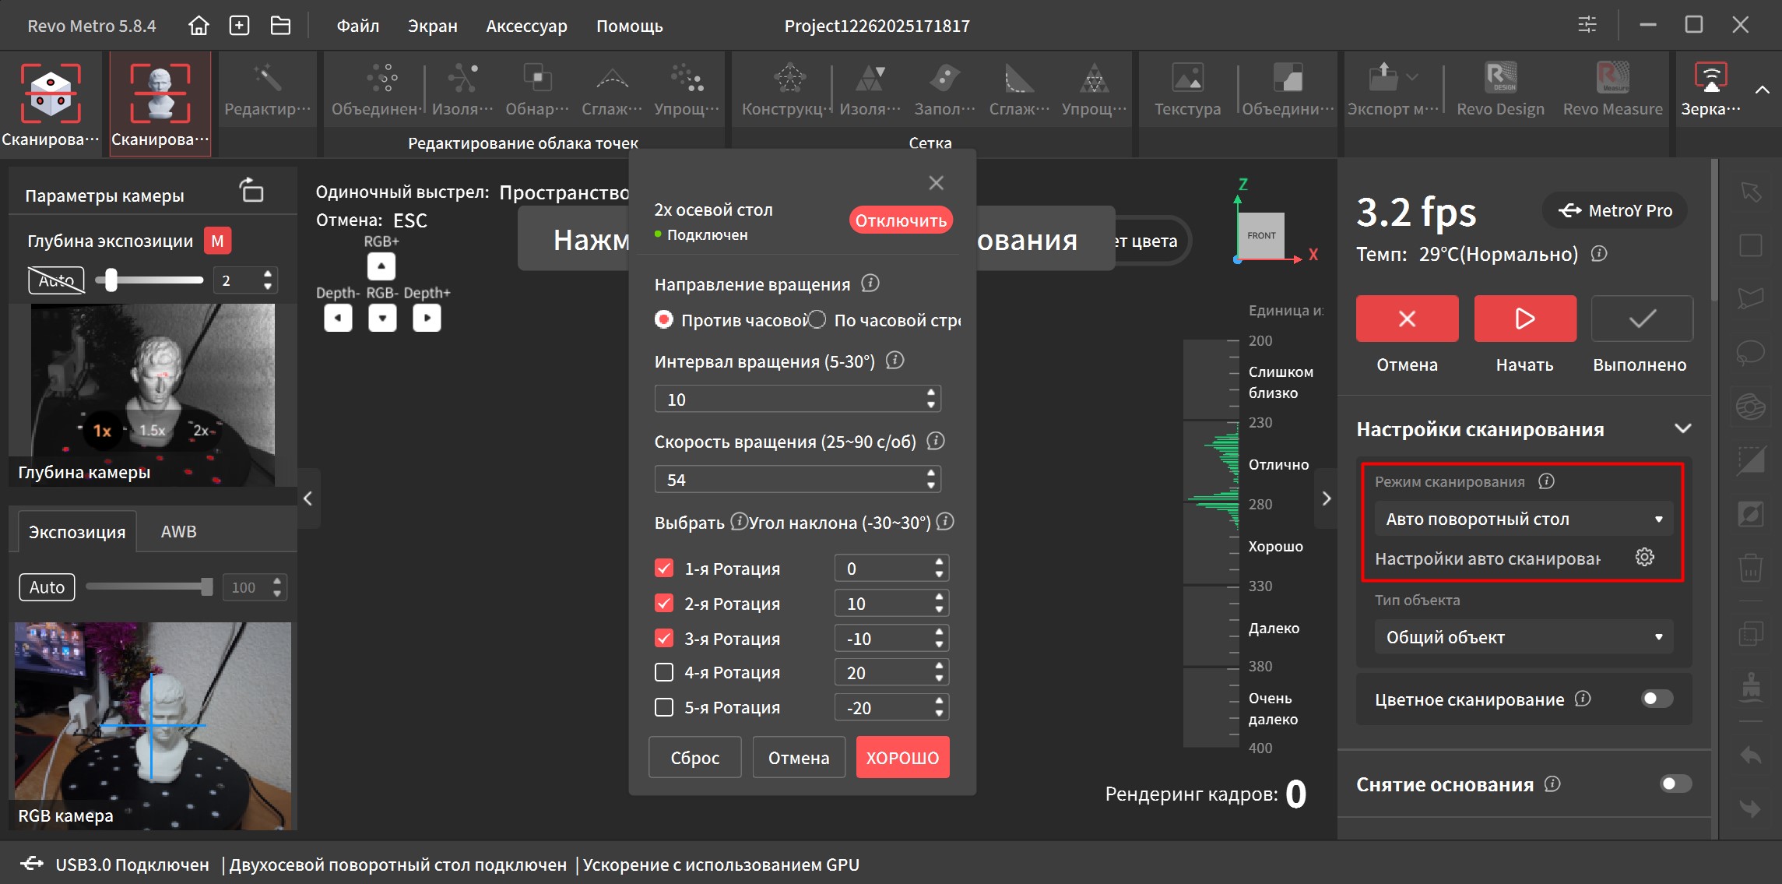This screenshot has height=884, width=1782.
Task: Adjust the Глубина экспозиции slider
Action: click(112, 280)
